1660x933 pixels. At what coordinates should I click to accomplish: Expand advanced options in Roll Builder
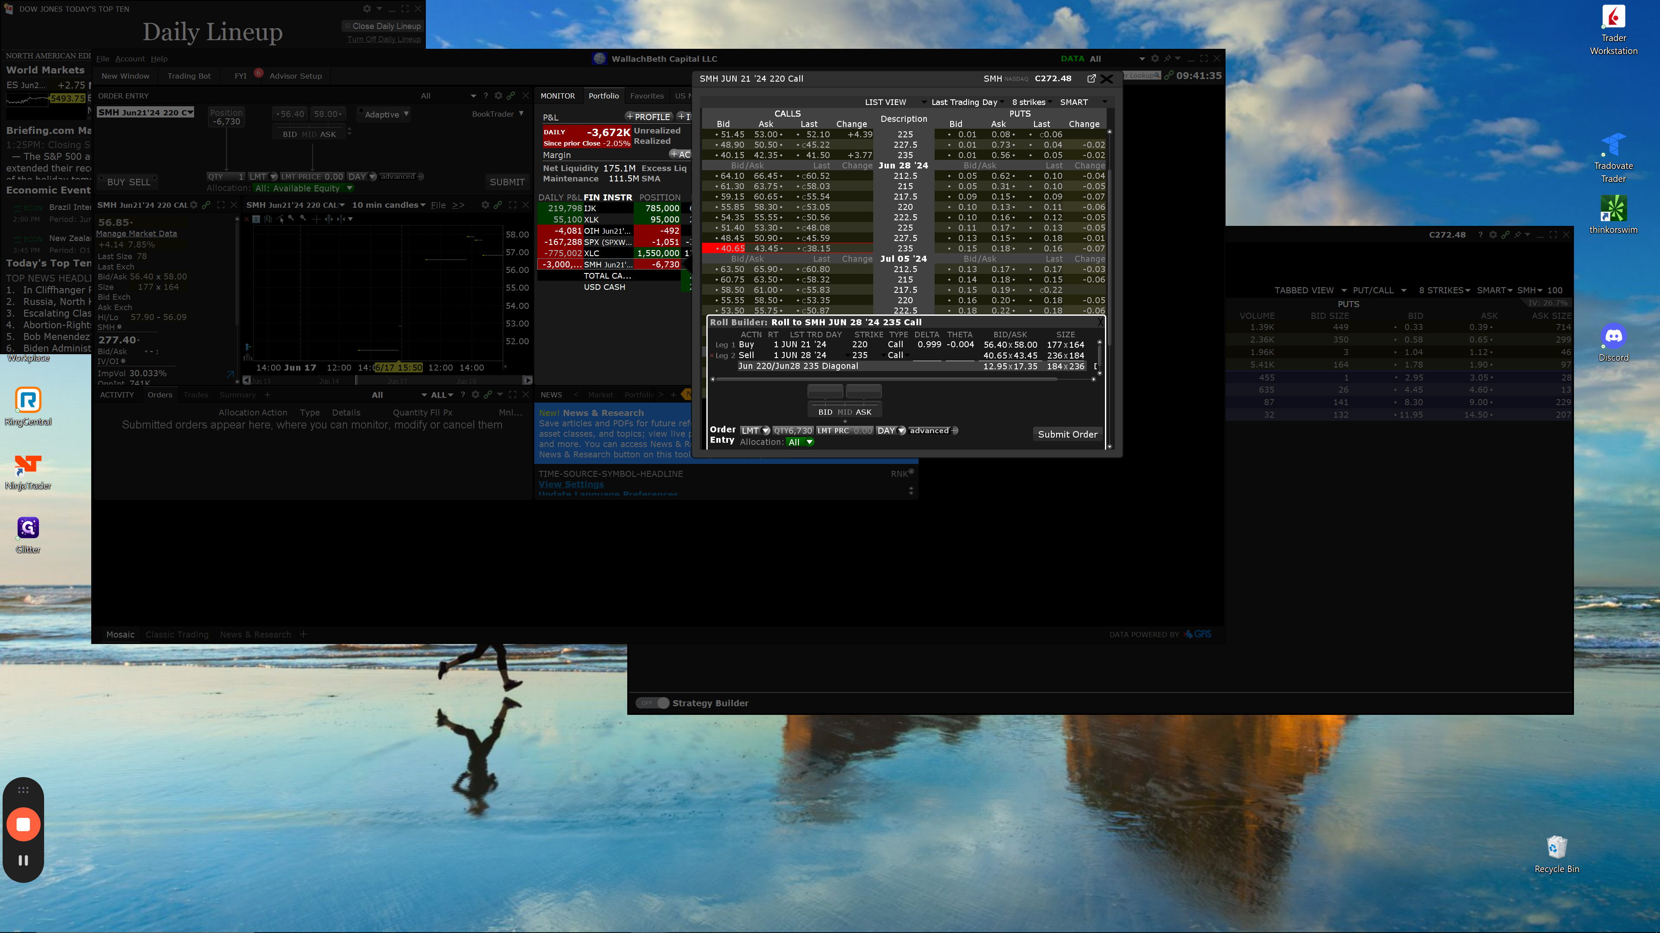pyautogui.click(x=934, y=431)
